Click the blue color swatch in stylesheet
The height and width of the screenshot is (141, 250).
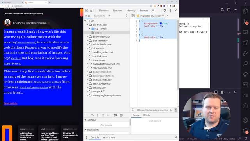(161, 23)
